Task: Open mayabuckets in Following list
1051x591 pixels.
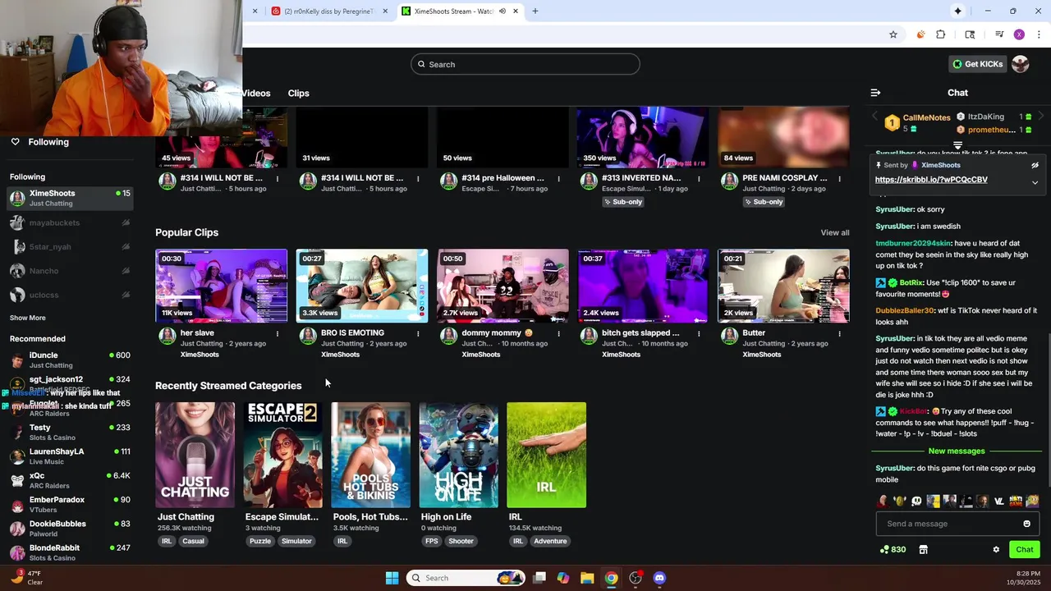Action: pyautogui.click(x=70, y=222)
